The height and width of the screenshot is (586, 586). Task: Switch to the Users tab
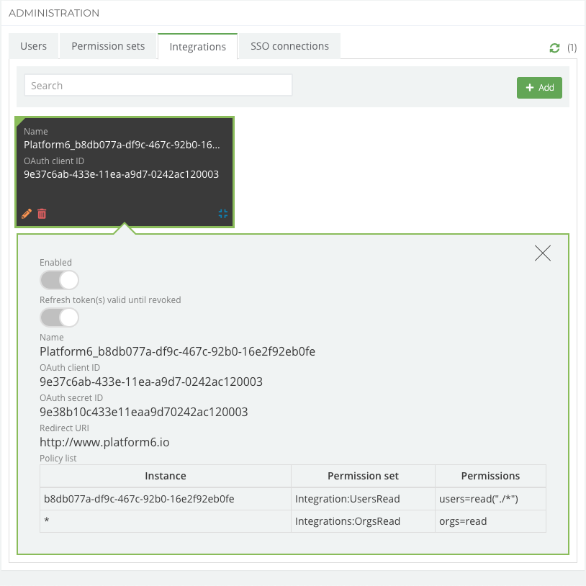tap(33, 45)
